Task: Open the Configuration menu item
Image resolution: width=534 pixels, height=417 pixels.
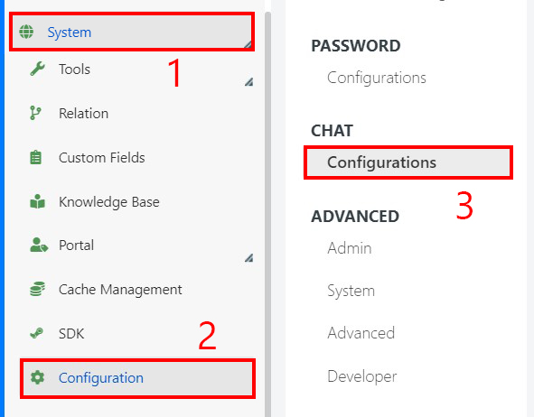Action: coord(137,378)
